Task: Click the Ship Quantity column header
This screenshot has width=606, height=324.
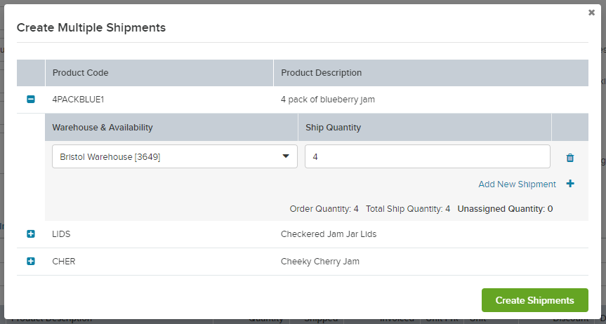Action: [x=333, y=128]
